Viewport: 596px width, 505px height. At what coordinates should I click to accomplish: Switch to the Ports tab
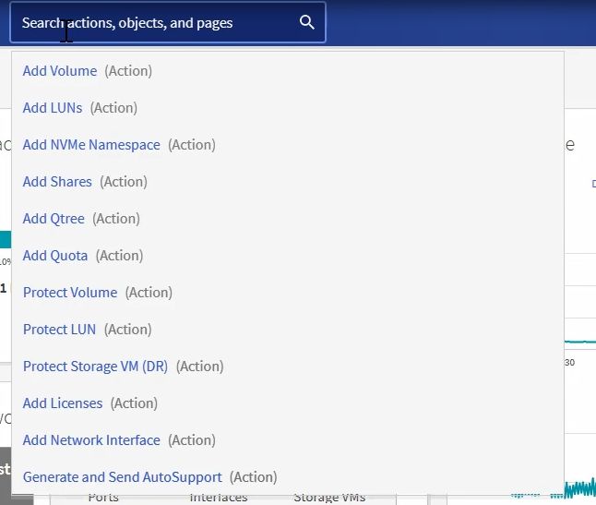[103, 499]
